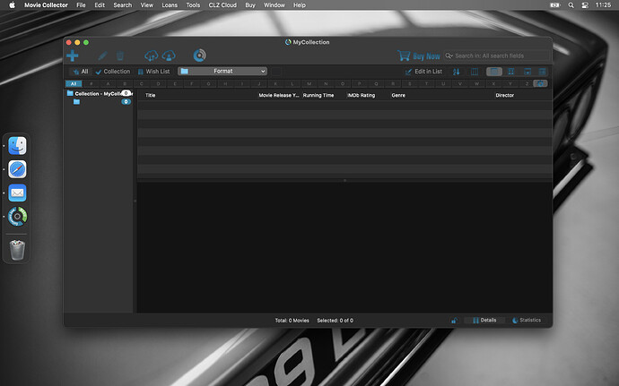The width and height of the screenshot is (619, 386).
Task: Click the blue plus Add Movies icon
Action: pos(73,56)
